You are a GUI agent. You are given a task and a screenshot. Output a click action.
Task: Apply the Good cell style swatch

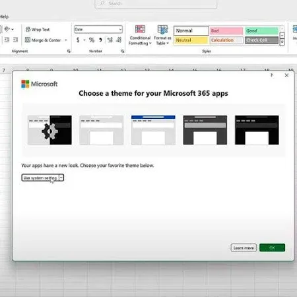click(x=261, y=31)
